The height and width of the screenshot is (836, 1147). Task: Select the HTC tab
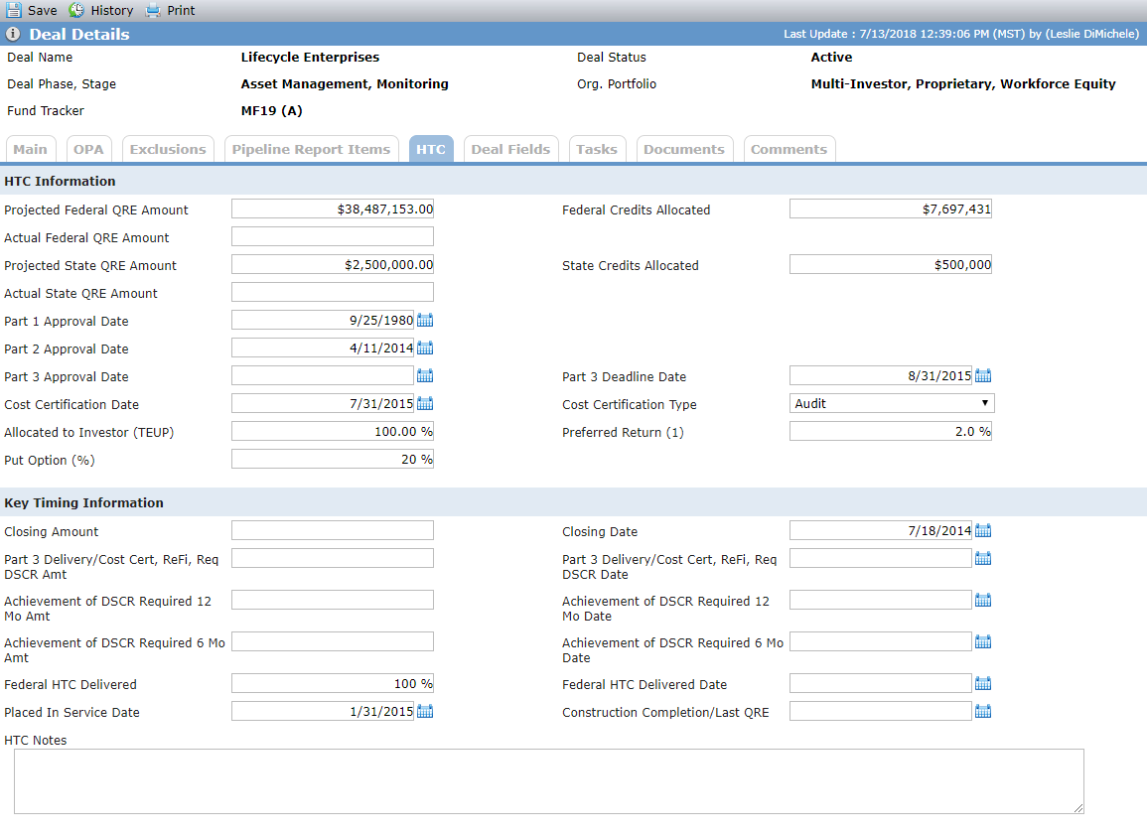click(431, 149)
